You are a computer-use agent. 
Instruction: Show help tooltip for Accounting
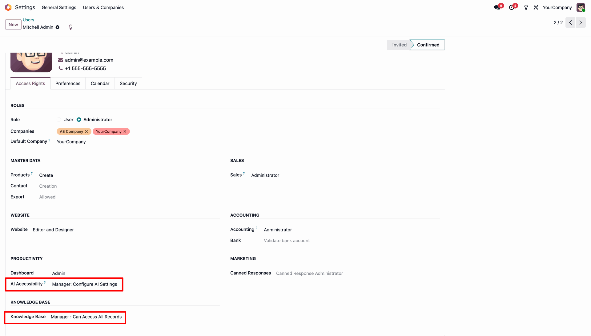(x=256, y=228)
